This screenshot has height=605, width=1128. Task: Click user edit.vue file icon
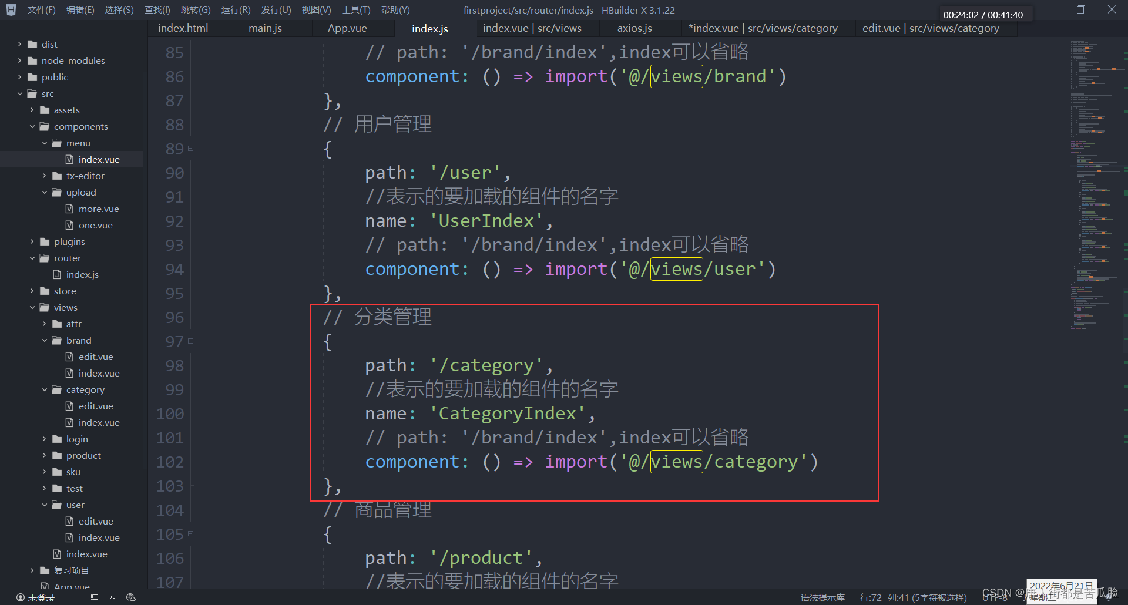[69, 521]
